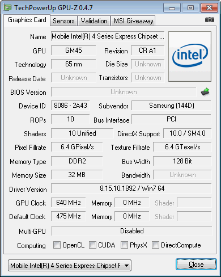This screenshot has width=221, height=277.
Task: Click the Device ID field 8086 - 2A43
Action: [70, 106]
